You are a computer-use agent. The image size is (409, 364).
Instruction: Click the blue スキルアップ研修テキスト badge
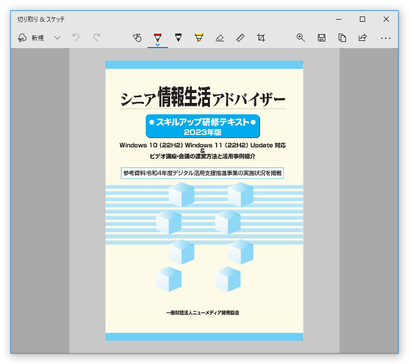203,126
